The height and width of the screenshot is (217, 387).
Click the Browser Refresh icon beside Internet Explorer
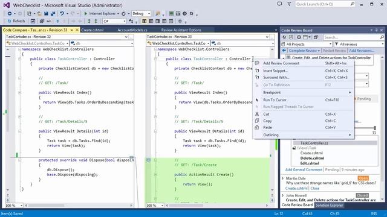click(123, 14)
